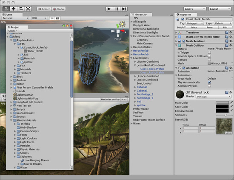Step forward one frame
The width and height of the screenshot is (234, 180).
click(124, 9)
